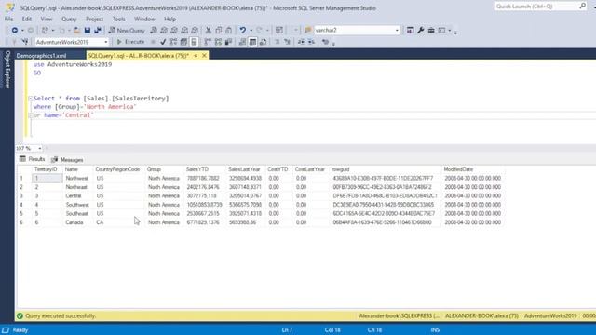Click the Open File folder icon
The width and height of the screenshot is (596, 335).
click(x=76, y=30)
